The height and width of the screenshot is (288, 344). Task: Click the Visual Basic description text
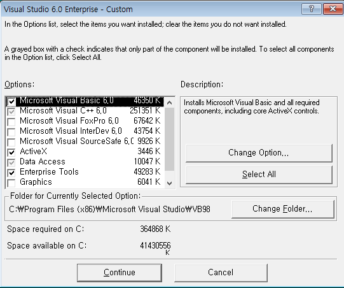[251, 106]
